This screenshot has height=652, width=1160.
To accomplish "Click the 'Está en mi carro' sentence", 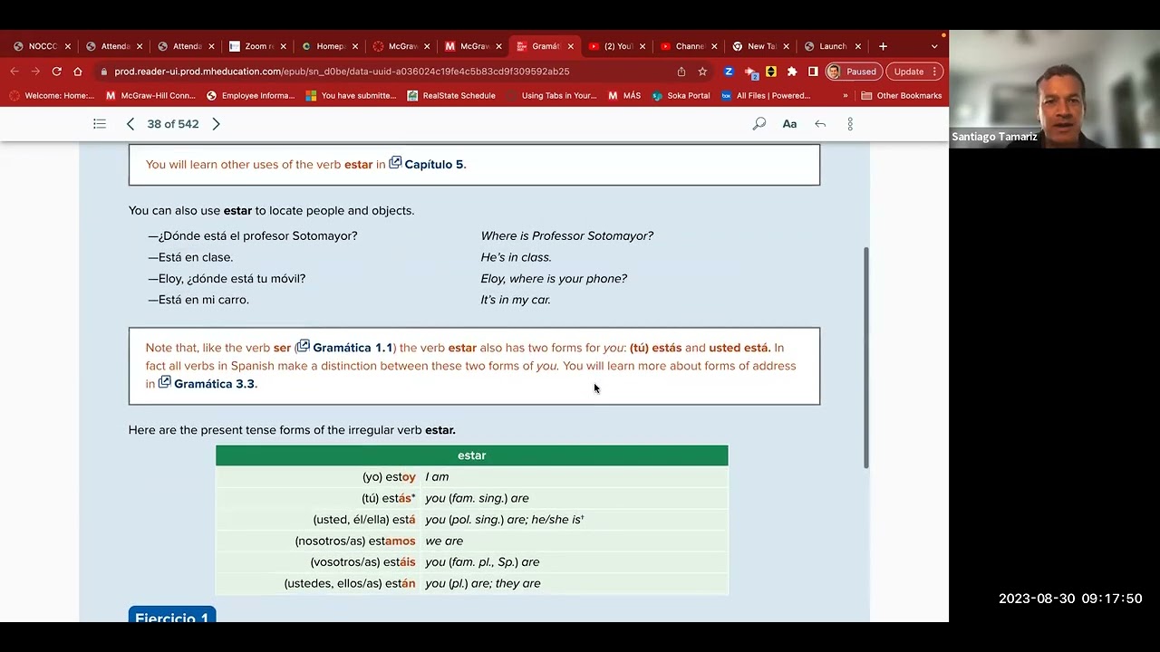I will tap(198, 300).
